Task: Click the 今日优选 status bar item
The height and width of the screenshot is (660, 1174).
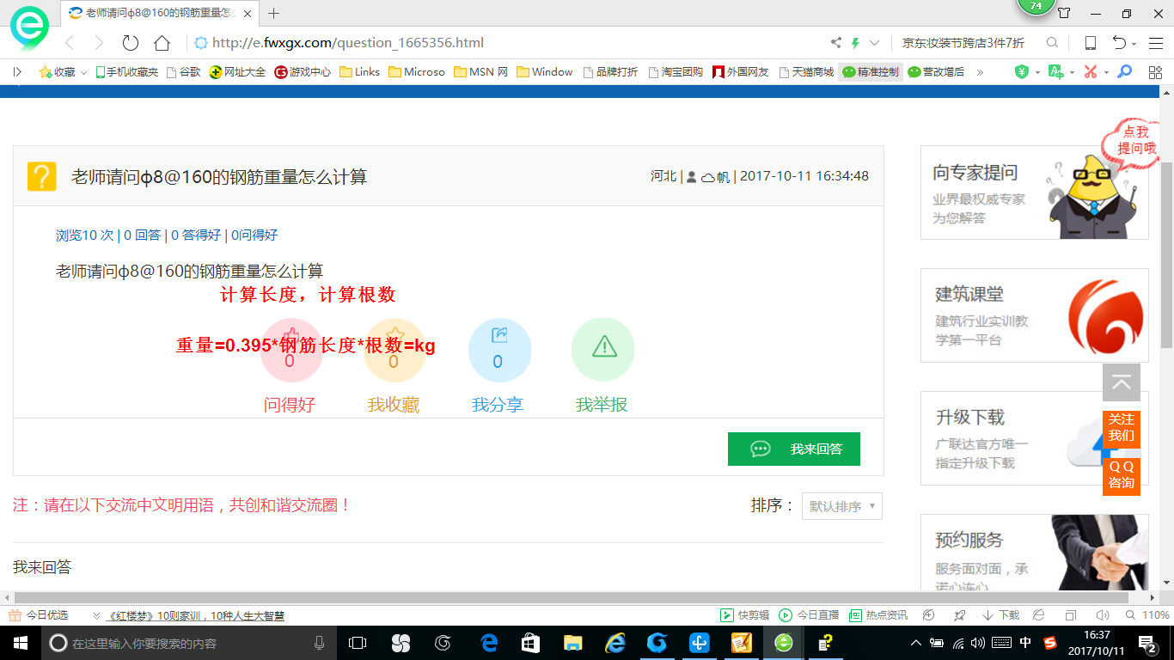Action: click(39, 615)
